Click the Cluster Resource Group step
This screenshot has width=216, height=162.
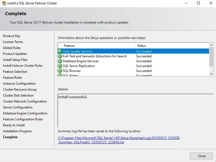click(x=20, y=89)
